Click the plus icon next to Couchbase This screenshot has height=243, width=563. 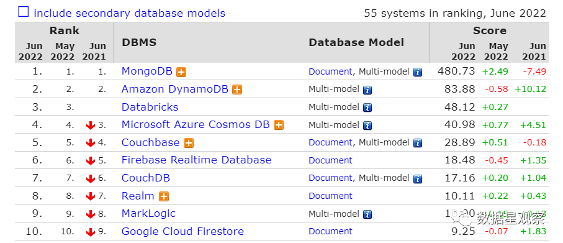189,143
